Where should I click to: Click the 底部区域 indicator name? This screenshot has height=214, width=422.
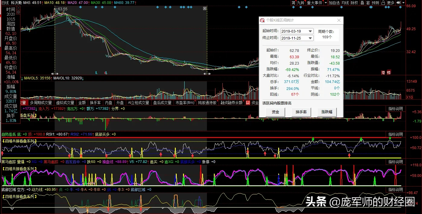[9, 190]
